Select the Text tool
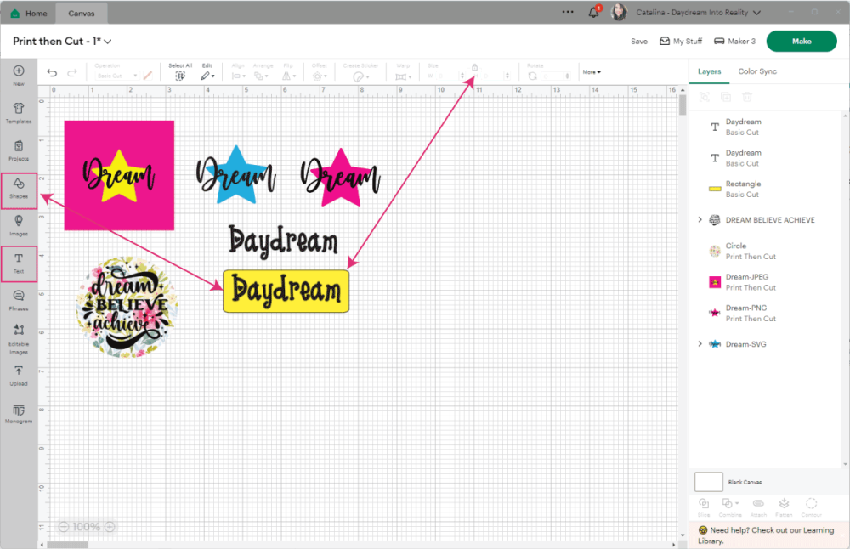 tap(19, 263)
